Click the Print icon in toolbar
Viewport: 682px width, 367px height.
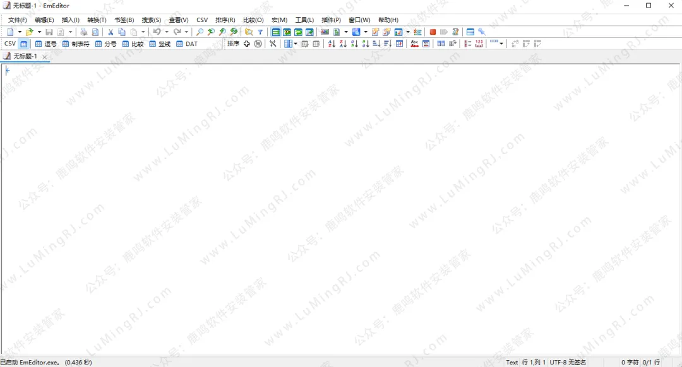click(x=83, y=32)
